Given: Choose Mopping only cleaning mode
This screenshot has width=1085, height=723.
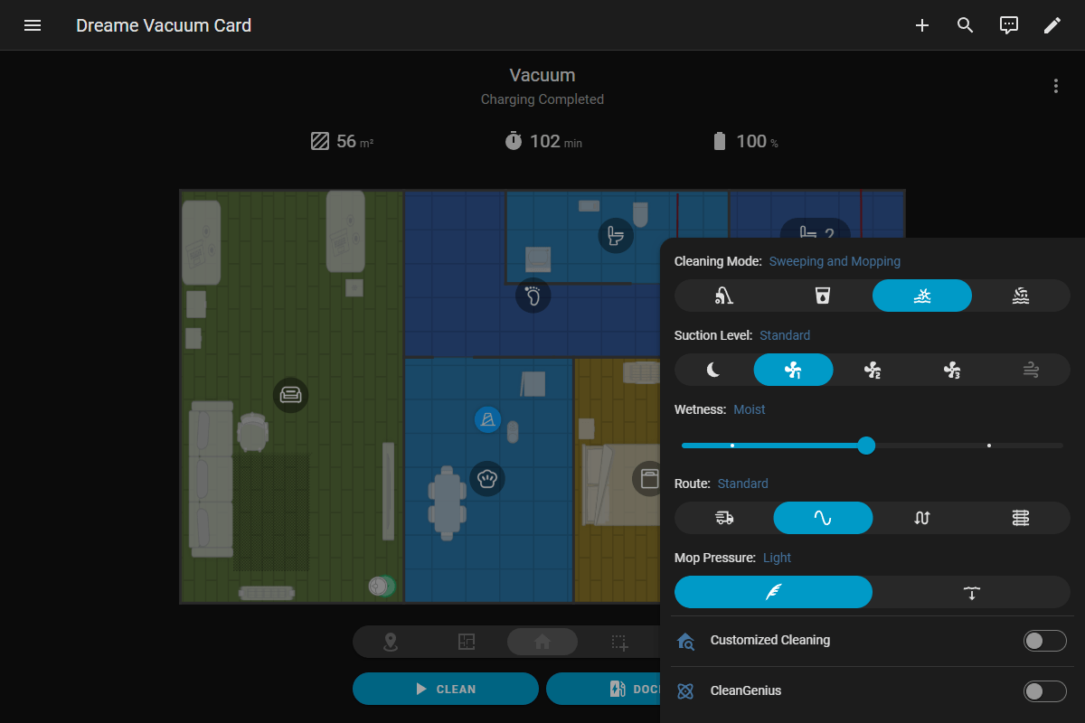Looking at the screenshot, I should click(x=823, y=296).
